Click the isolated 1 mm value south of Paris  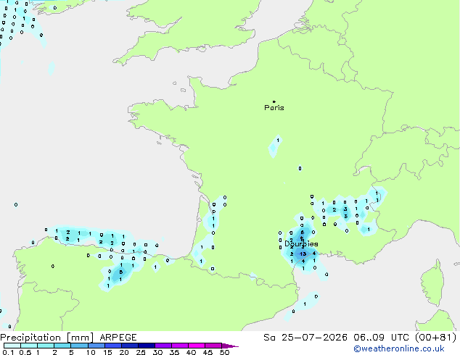(278, 141)
